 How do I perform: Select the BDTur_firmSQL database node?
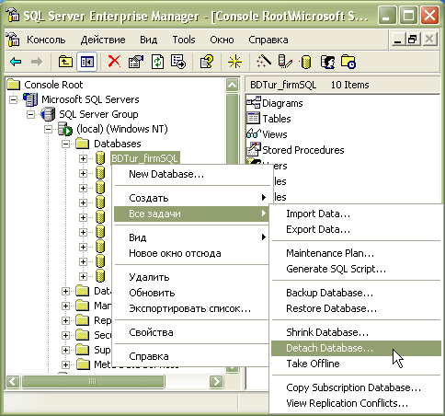[144, 158]
